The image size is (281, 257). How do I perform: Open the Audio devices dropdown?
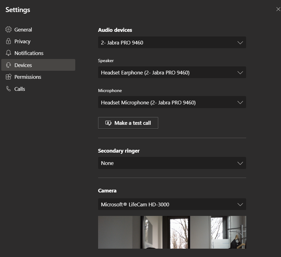172,43
